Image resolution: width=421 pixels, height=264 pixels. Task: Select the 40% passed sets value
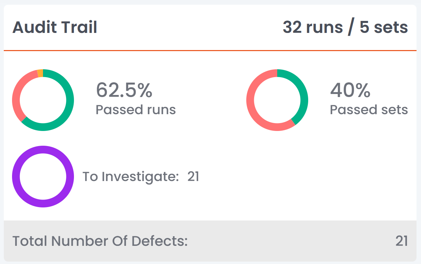click(x=350, y=90)
